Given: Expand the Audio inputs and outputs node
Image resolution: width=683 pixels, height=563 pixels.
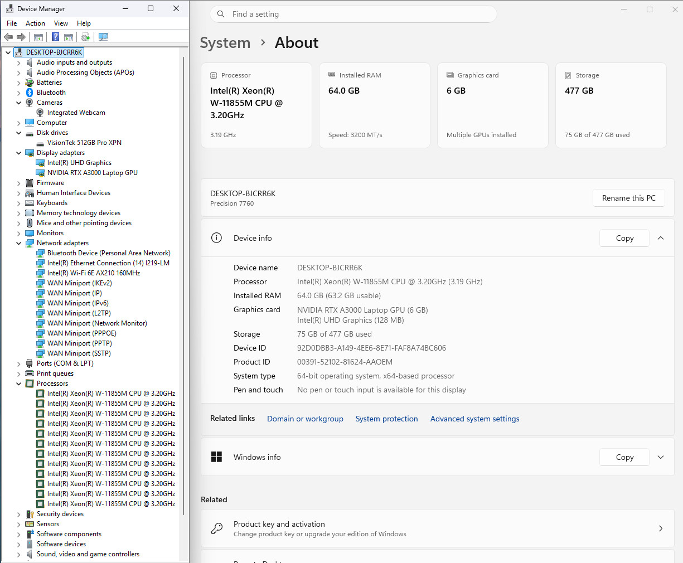Looking at the screenshot, I should tap(18, 62).
